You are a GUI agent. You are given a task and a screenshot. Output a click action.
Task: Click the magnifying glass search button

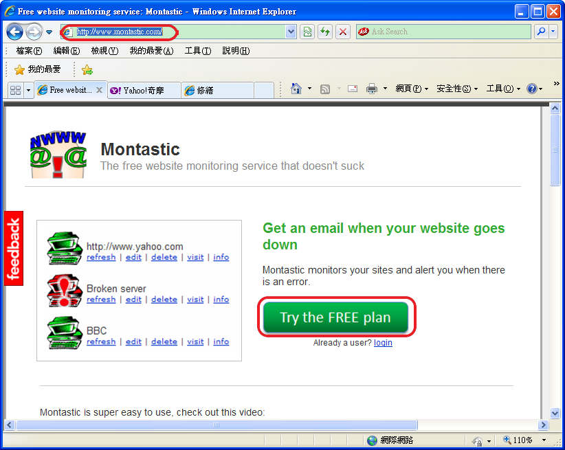point(541,32)
